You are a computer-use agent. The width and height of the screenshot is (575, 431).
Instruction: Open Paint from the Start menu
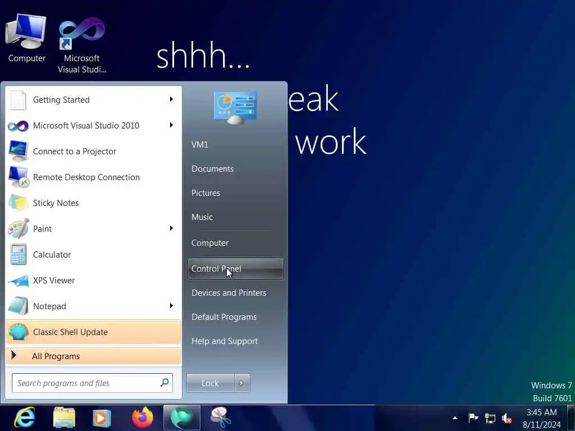[x=94, y=229]
